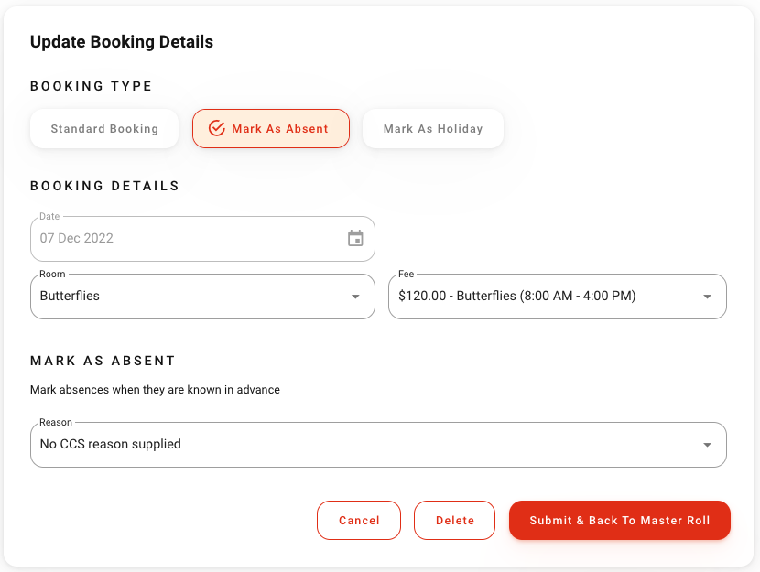
Task: Click the 'Mark absences when known in advance' text
Action: click(155, 390)
